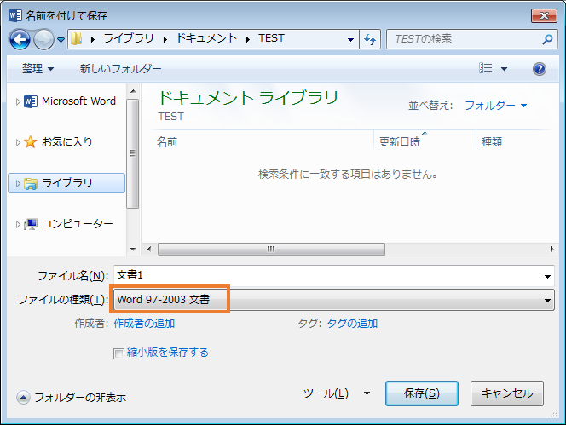Click the change view icon
Viewport: 566px width, 425px height.
tap(485, 68)
